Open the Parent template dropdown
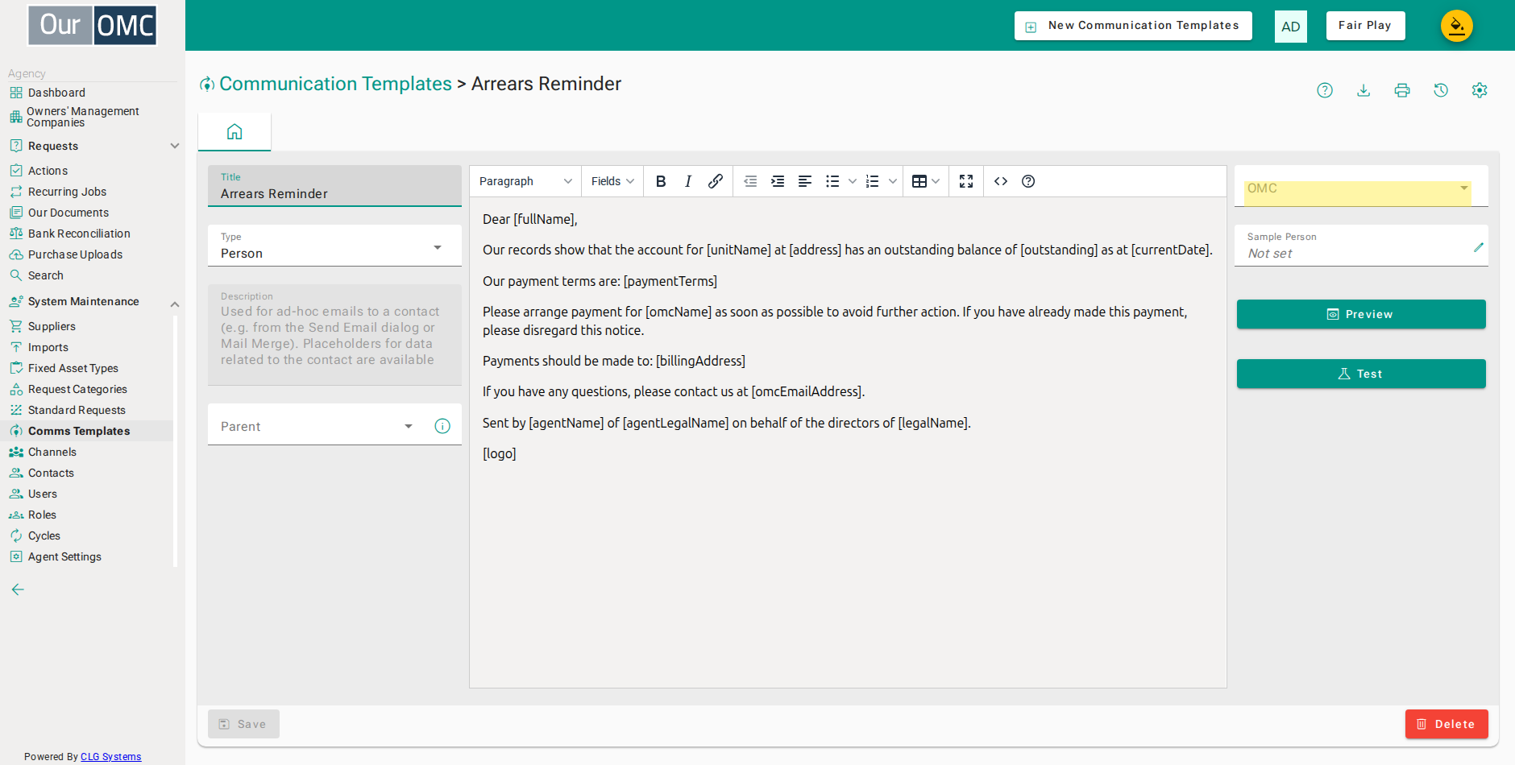This screenshot has width=1515, height=765. point(318,425)
